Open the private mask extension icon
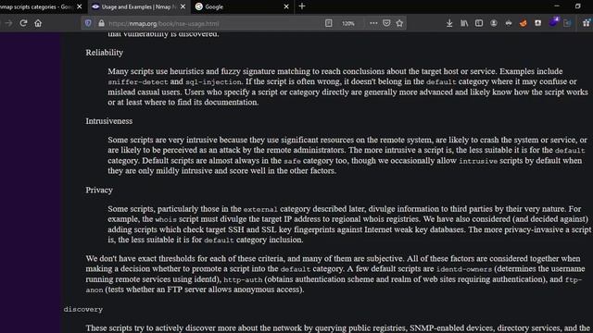Screen dimensions: 593x333 pos(509,23)
